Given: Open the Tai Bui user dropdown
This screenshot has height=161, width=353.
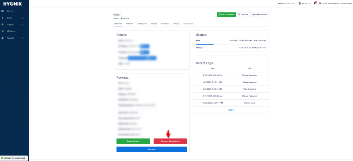Looking at the screenshot, I should tap(304, 3).
